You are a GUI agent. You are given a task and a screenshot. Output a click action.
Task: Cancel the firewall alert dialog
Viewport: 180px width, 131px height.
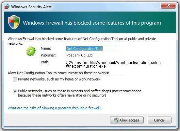click(x=159, y=120)
